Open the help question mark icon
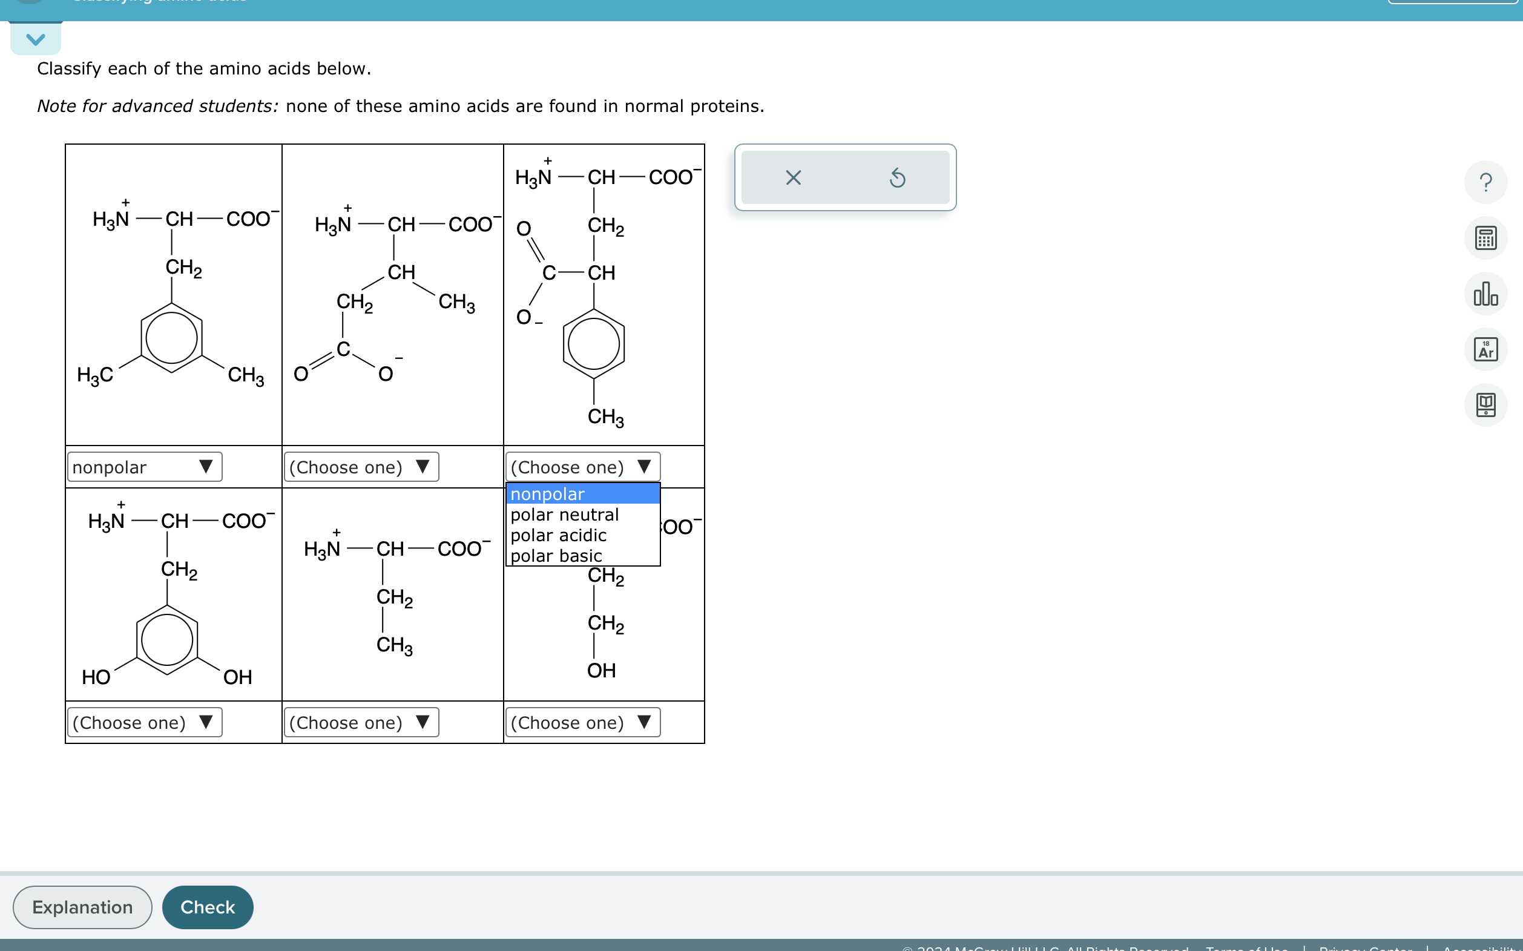The image size is (1523, 951). pos(1487,182)
